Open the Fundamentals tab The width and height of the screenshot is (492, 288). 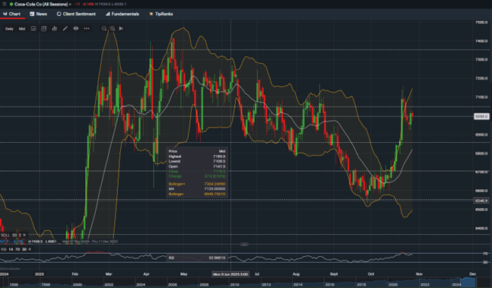click(122, 14)
